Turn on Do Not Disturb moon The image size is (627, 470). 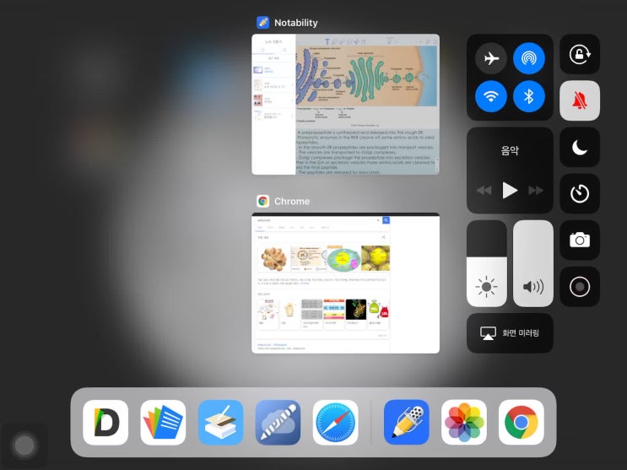click(580, 148)
